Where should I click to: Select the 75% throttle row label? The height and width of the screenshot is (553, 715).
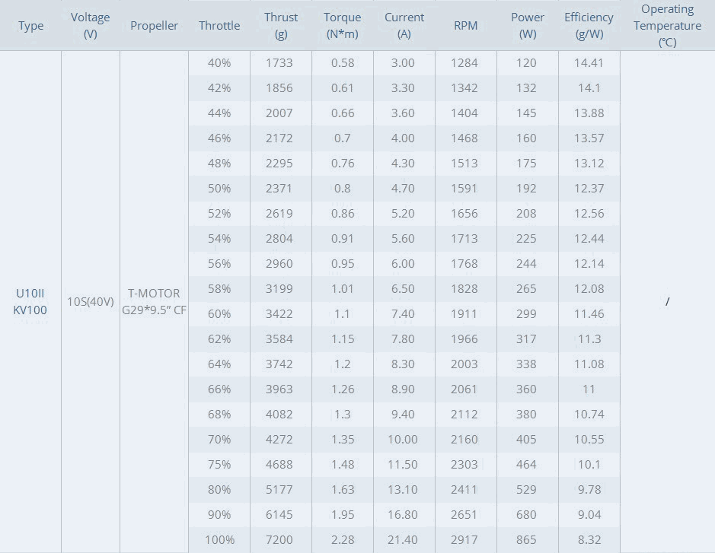coord(219,465)
